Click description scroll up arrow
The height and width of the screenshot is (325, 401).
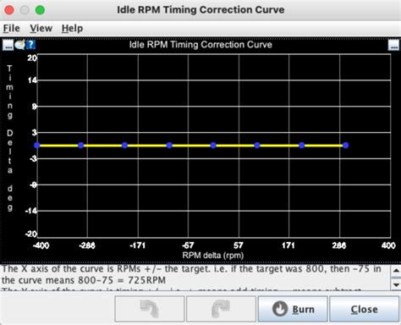coord(396,271)
